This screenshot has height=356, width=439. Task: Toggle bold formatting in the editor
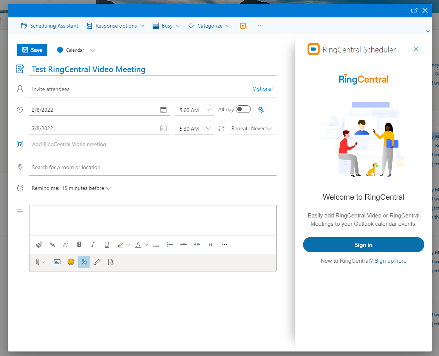79,244
